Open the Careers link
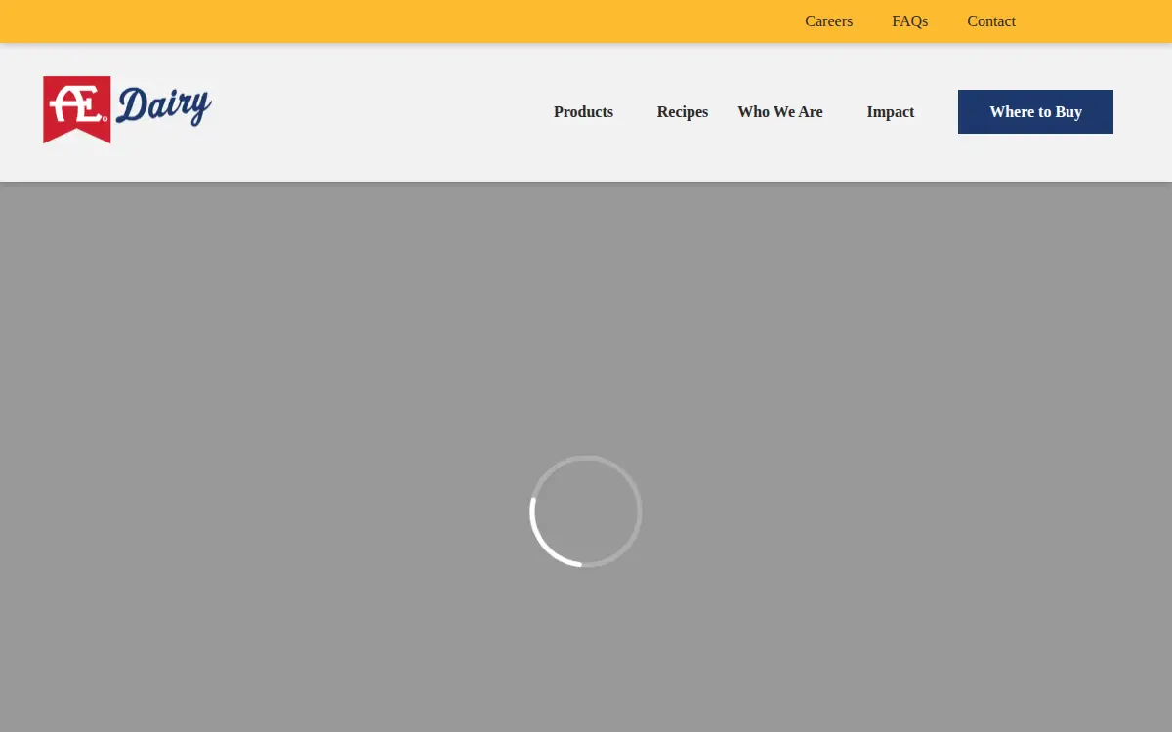This screenshot has width=1172, height=732. pyautogui.click(x=828, y=21)
